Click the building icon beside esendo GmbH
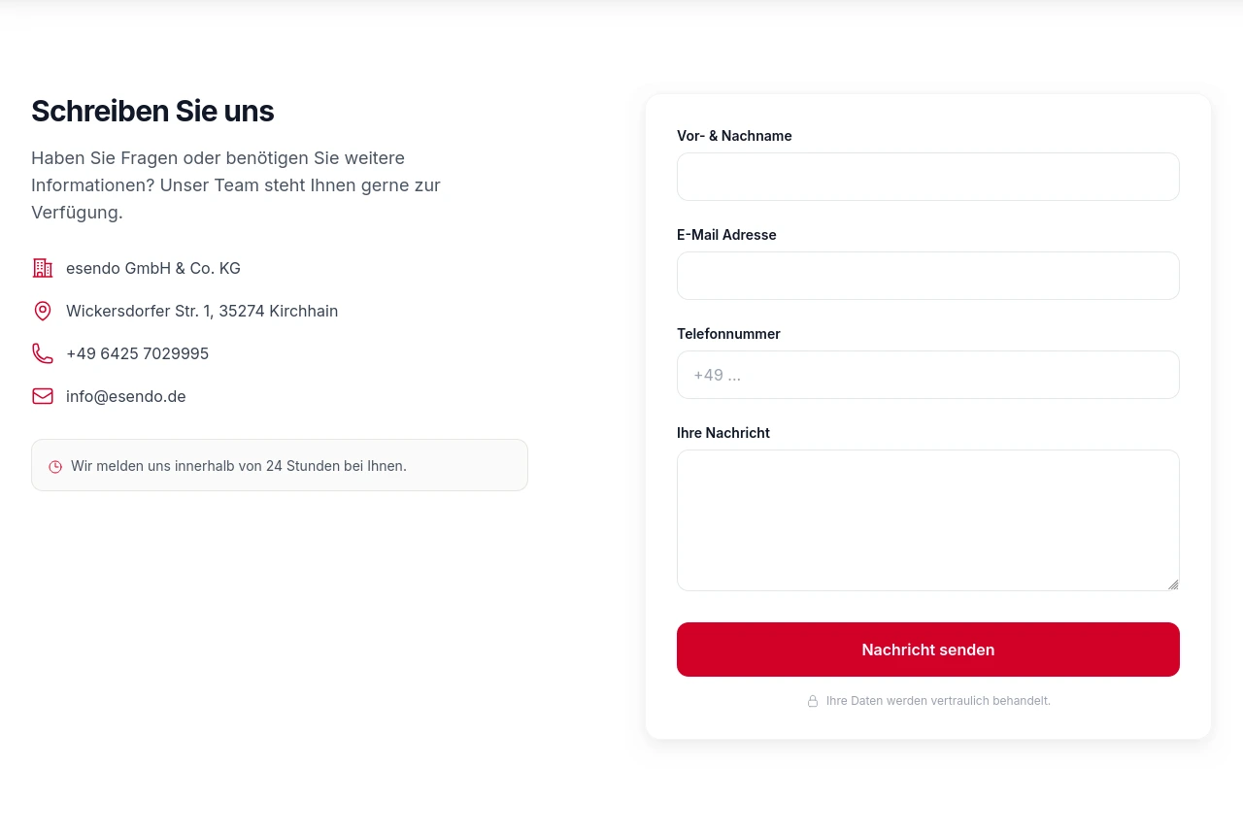1243x833 pixels. (x=43, y=268)
